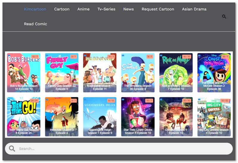
Task: Open the Kimcartoon home menu item
Action: coord(35,9)
